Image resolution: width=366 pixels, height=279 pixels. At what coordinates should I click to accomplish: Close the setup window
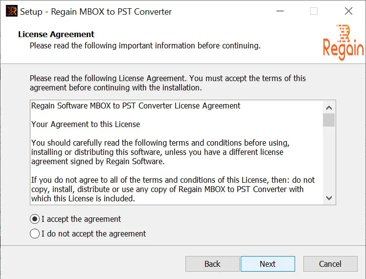(x=348, y=11)
